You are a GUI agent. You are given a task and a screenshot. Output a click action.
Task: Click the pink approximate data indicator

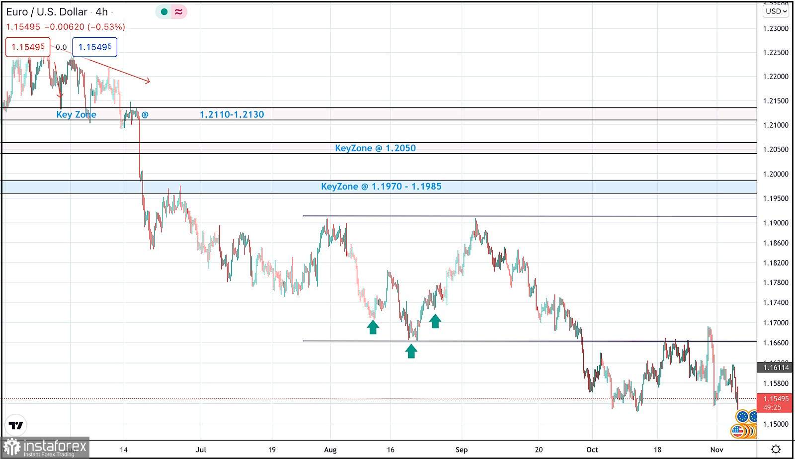[179, 11]
